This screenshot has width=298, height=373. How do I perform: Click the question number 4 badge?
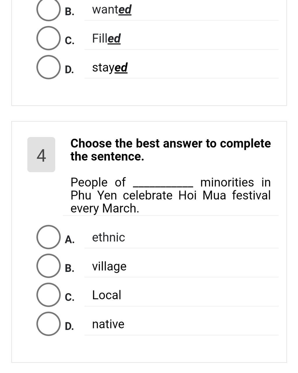41,155
